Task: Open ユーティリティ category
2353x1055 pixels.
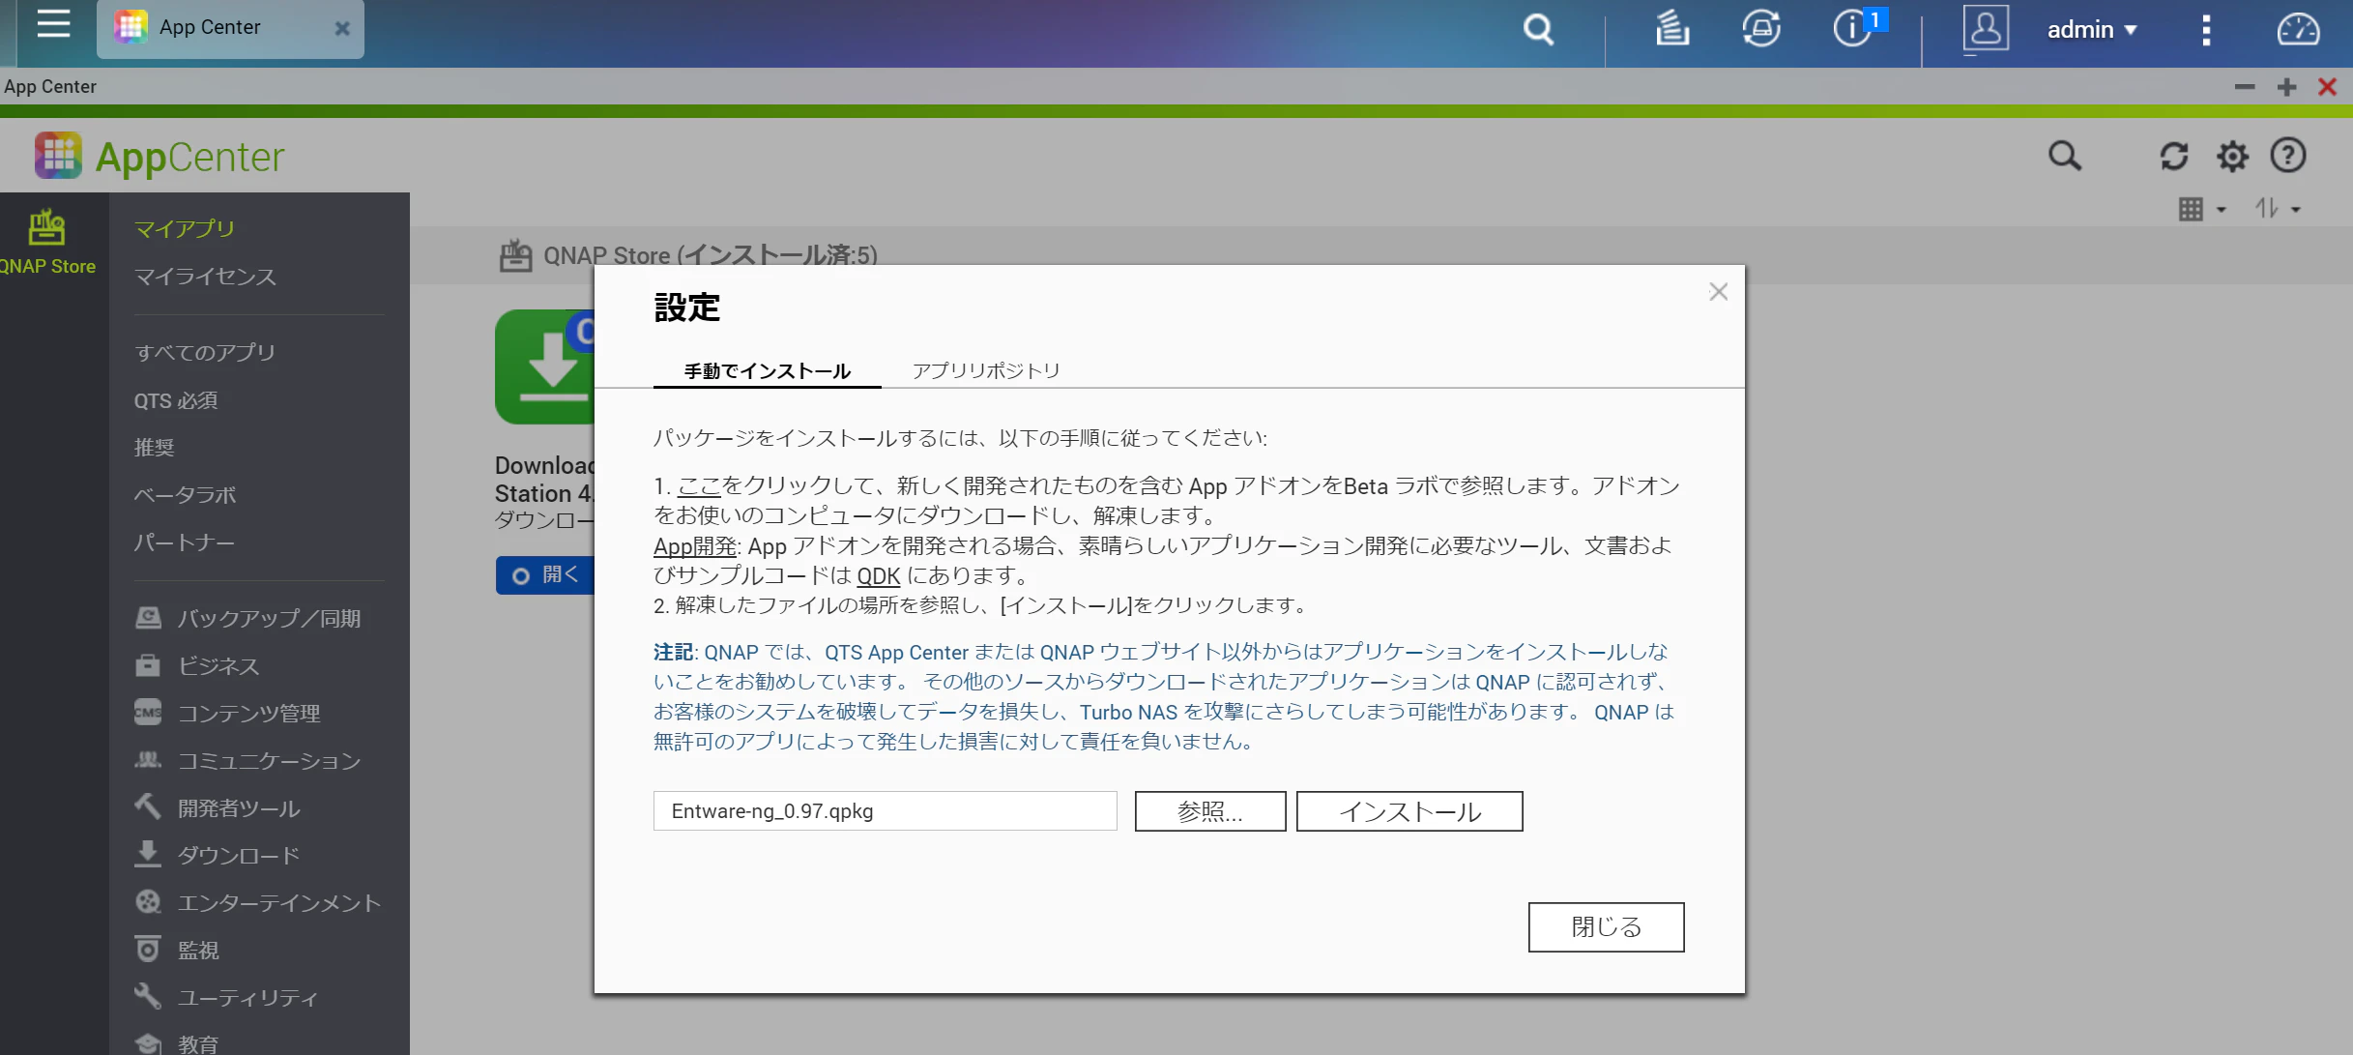Action: pyautogui.click(x=227, y=997)
